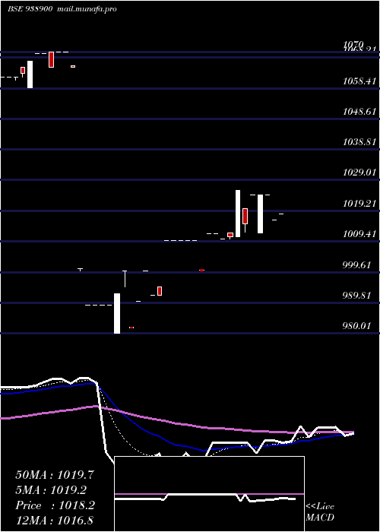Click the MACD inset chart panel
380x532 pixels.
[209, 494]
